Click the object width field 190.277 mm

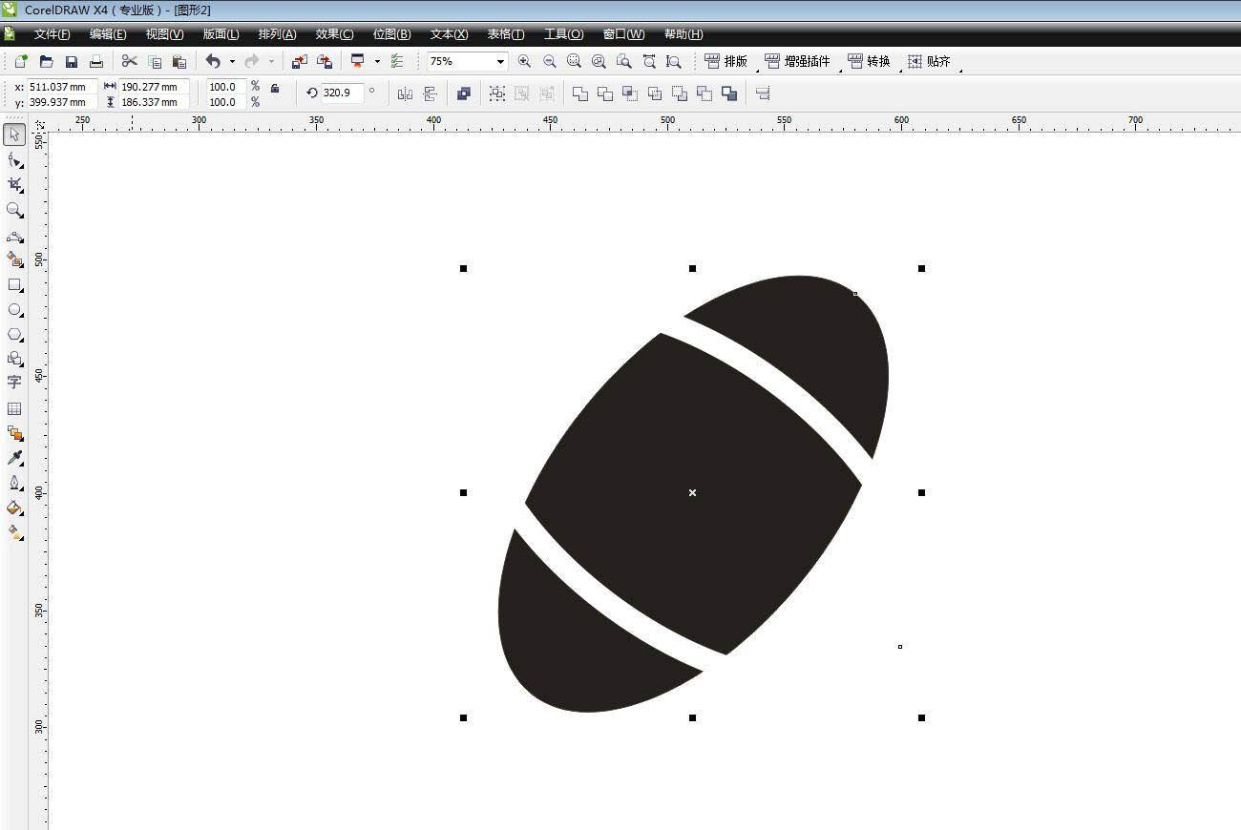[153, 87]
